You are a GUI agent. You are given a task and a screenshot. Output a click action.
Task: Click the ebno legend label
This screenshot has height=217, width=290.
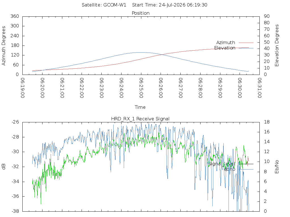tap(229, 169)
